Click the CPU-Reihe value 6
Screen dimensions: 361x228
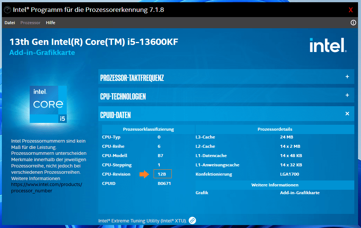tap(159, 146)
